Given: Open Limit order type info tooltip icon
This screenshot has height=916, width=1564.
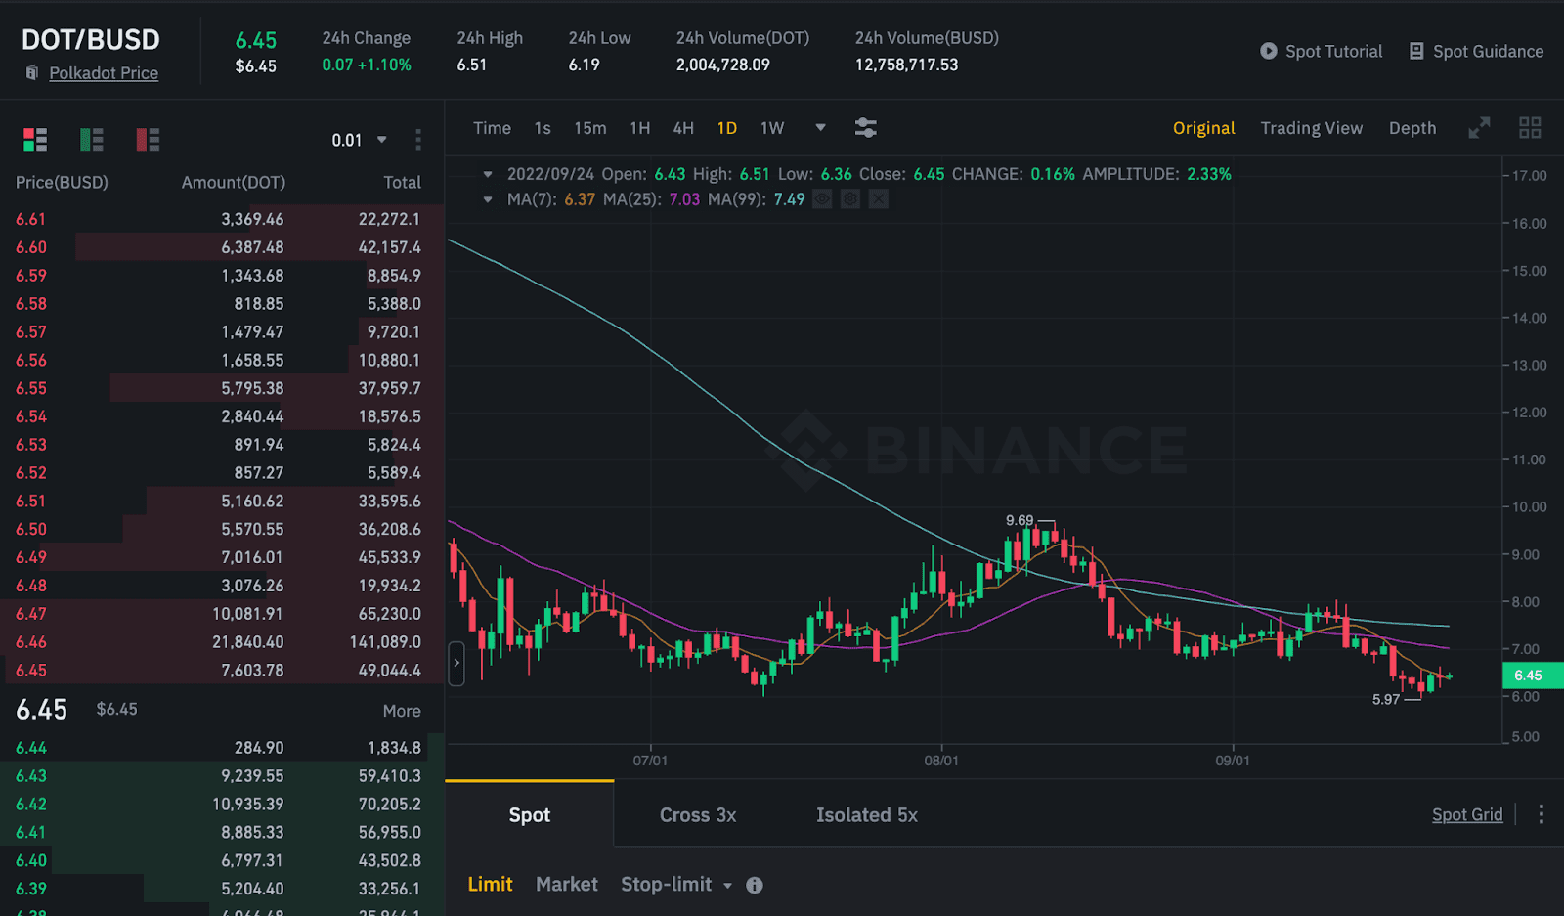Looking at the screenshot, I should (755, 885).
